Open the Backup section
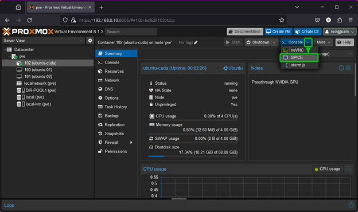The width and height of the screenshot is (358, 212). click(116, 116)
